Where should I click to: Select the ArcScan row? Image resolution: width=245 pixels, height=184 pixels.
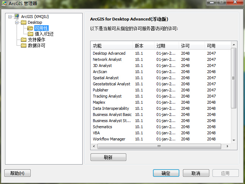point(161,72)
